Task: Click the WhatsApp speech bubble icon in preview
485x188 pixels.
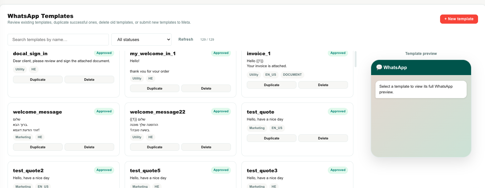Action: pyautogui.click(x=379, y=67)
